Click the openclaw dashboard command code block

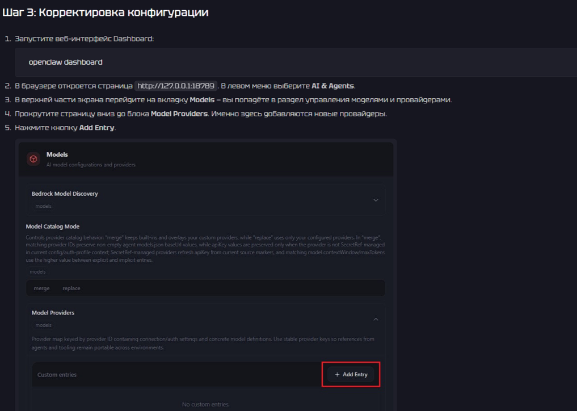[x=65, y=62]
